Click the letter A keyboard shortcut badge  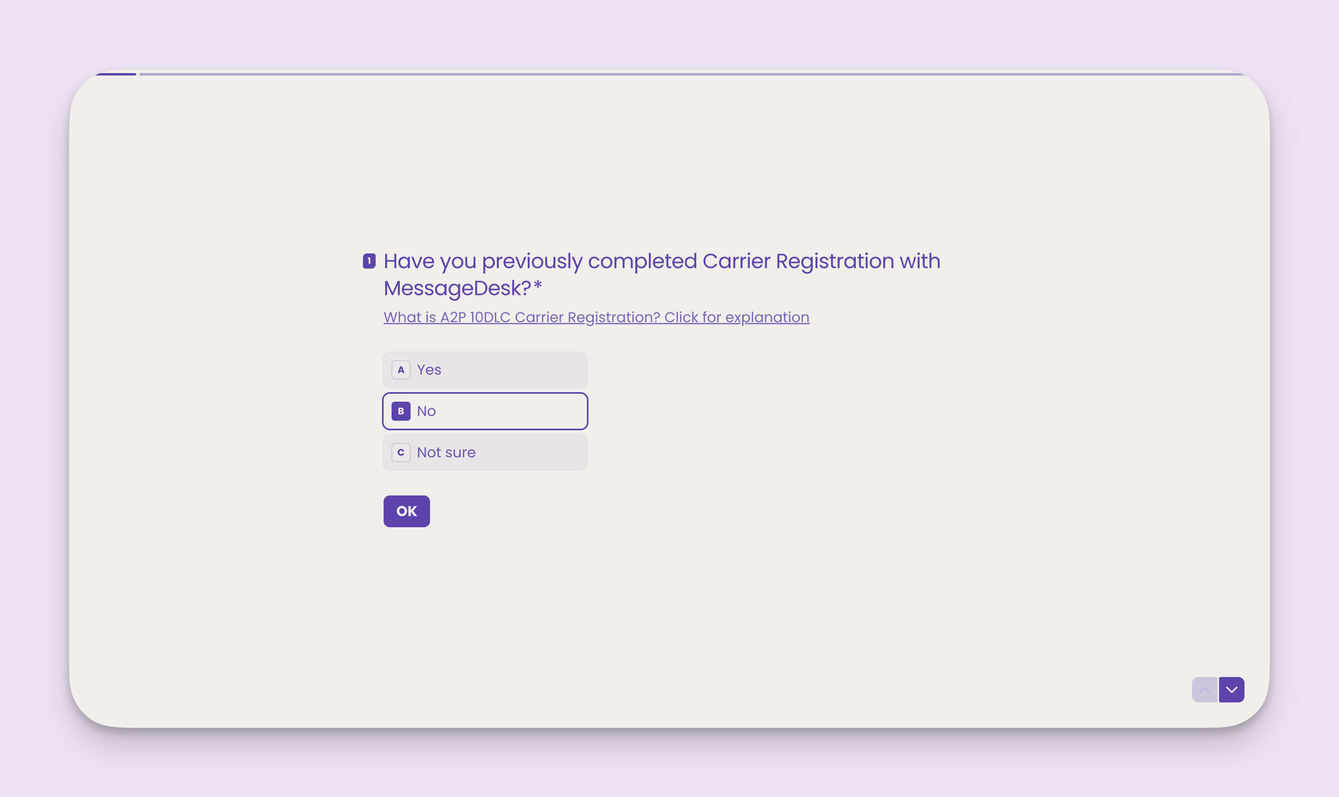point(400,369)
